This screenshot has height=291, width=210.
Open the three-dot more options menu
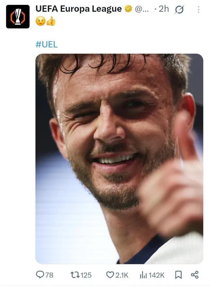pyautogui.click(x=198, y=9)
